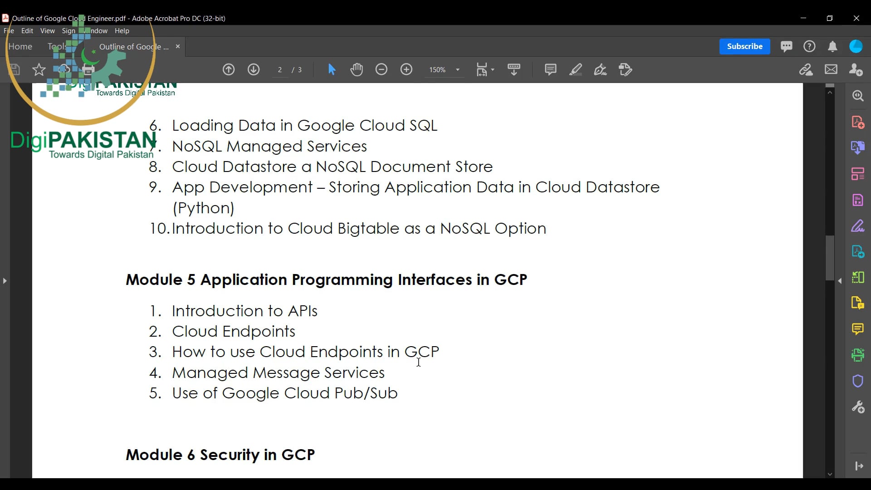Select the arrow Selection tool
This screenshot has width=871, height=490.
click(332, 69)
